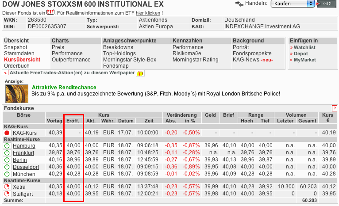This screenshot has height=206, width=339.
Task: Click the red KAG-Kurs status dot
Action: tap(7, 133)
